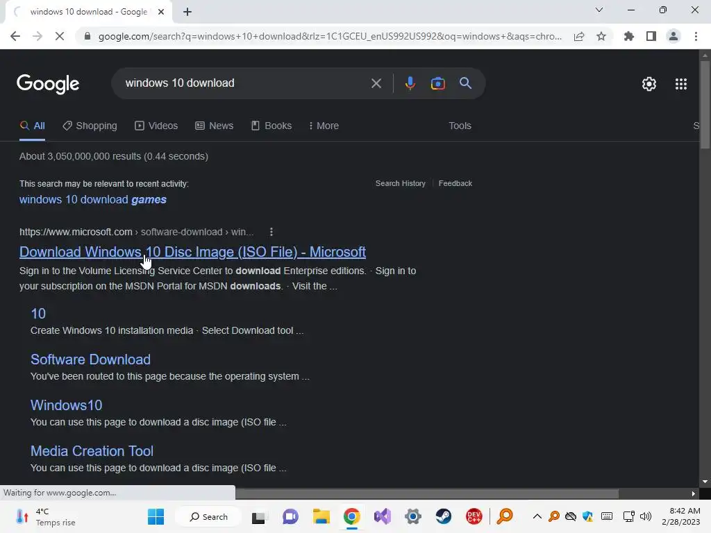Click the microsoft.com result URL breadcrumb
Viewport: 711px width, 533px height.
[x=137, y=232]
